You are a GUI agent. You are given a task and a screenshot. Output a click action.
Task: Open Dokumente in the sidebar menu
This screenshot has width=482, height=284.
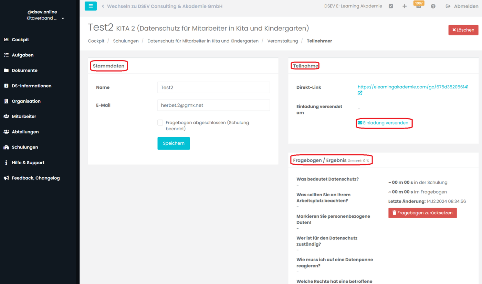tap(24, 70)
